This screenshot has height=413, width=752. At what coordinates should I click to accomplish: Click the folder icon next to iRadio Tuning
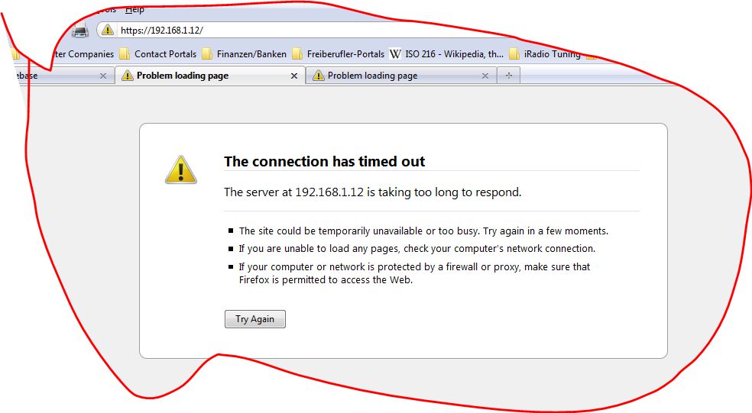[x=514, y=54]
